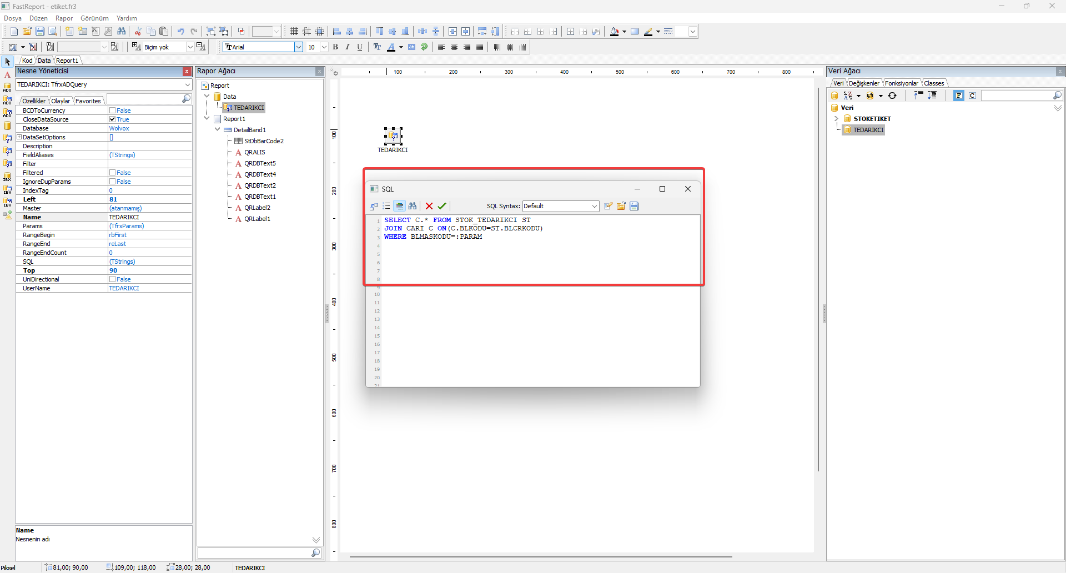Viewport: 1066px width, 573px height.
Task: Click the SQL (TStrings) property value
Action: tap(122, 262)
